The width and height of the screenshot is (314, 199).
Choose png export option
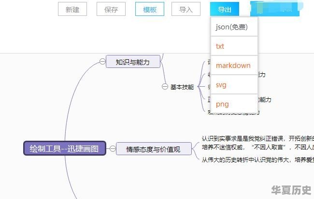point(234,104)
